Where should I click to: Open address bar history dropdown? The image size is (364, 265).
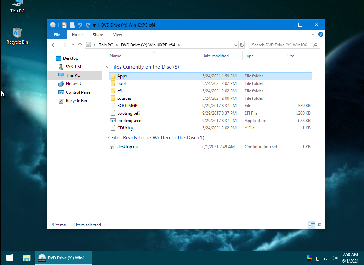(x=235, y=45)
